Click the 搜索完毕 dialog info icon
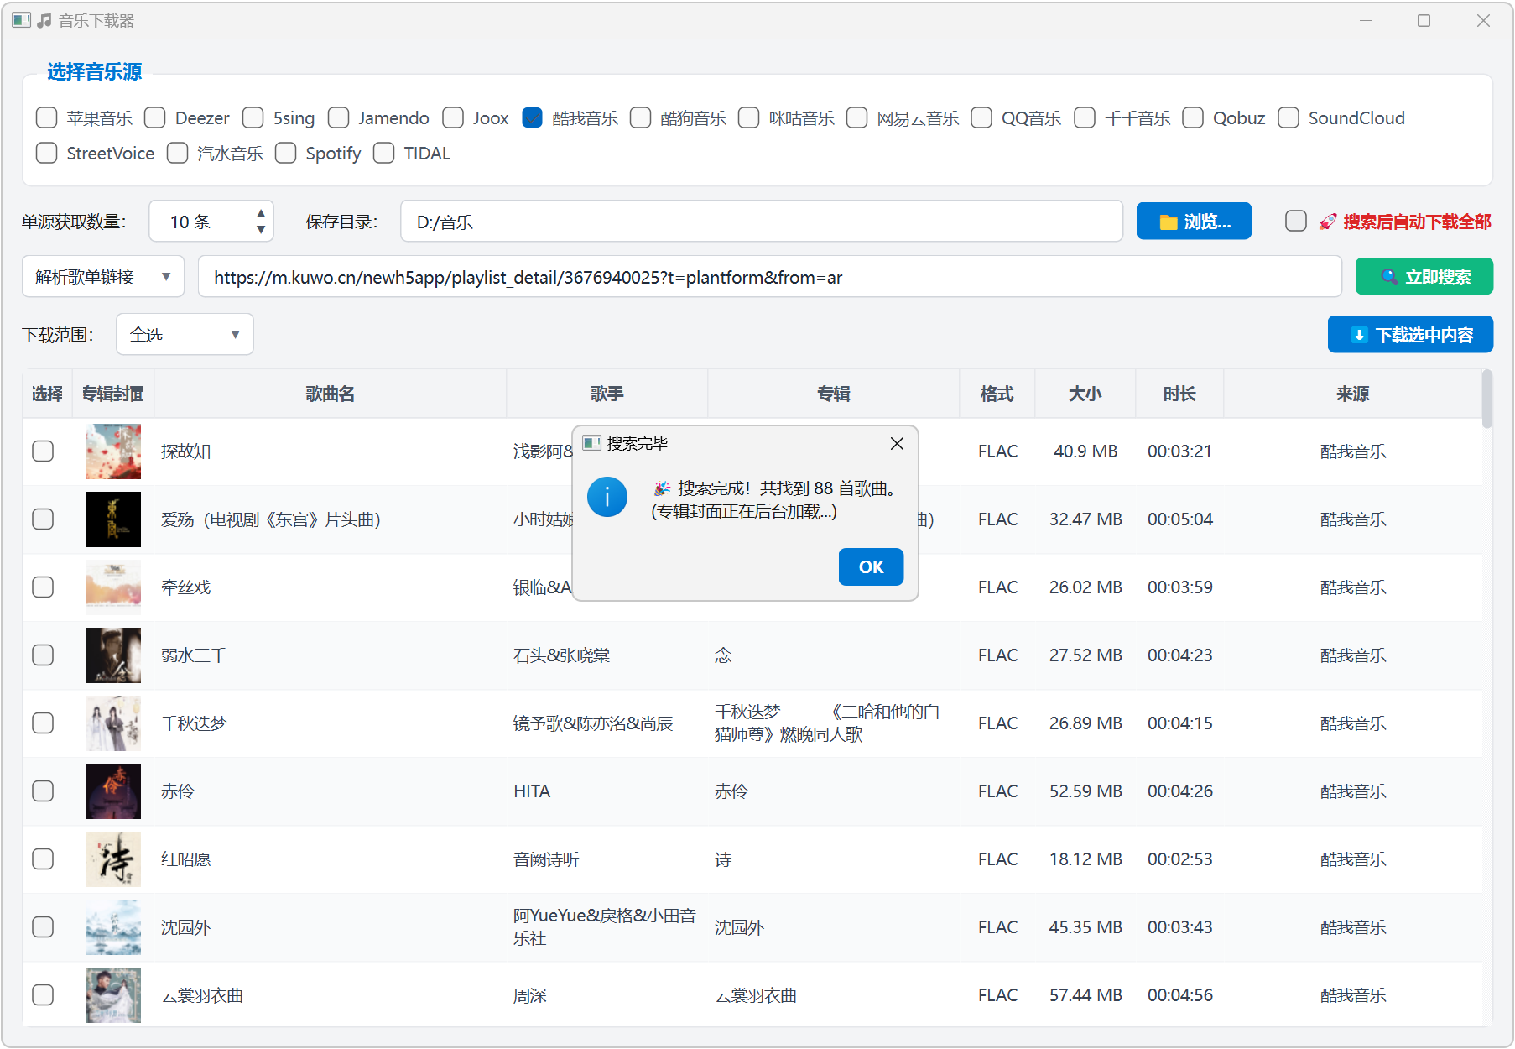1515x1049 pixels. (x=607, y=497)
